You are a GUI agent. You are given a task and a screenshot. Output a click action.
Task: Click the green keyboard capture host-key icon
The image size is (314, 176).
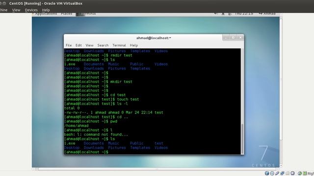(305, 173)
